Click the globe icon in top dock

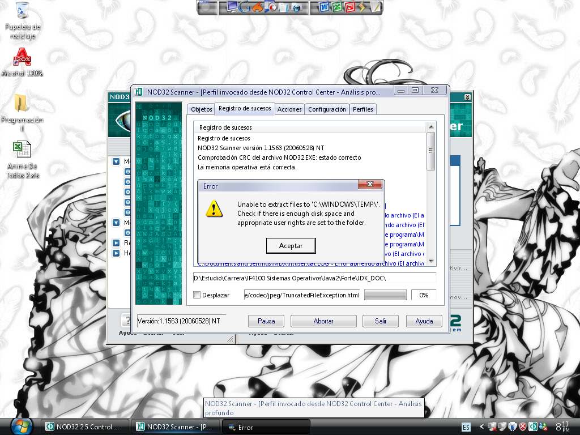pos(296,7)
